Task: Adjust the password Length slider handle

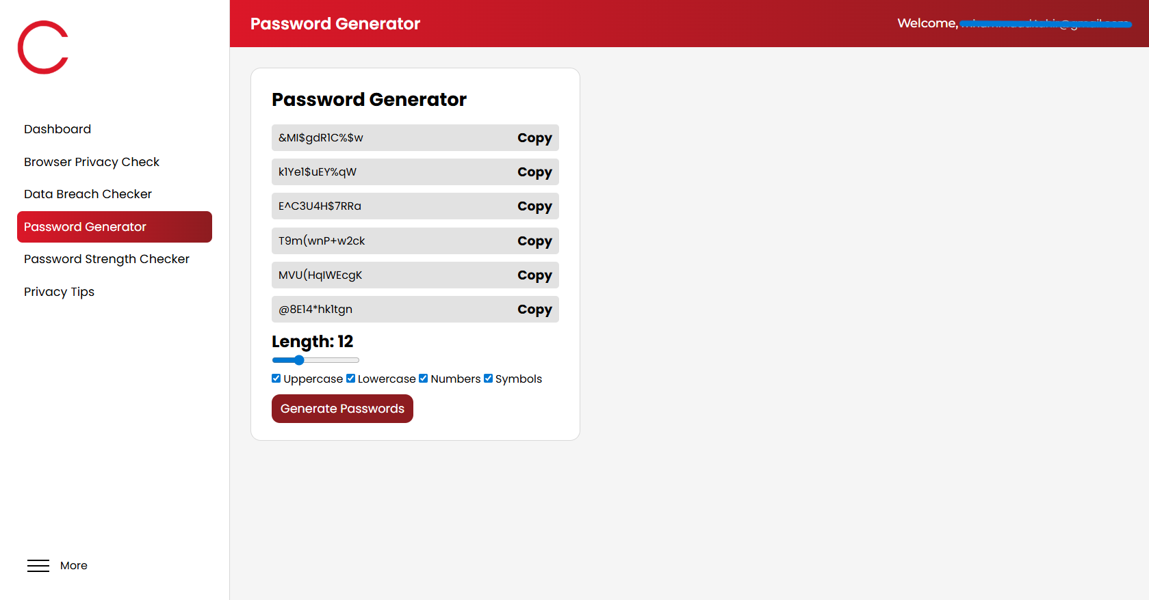Action: (299, 360)
